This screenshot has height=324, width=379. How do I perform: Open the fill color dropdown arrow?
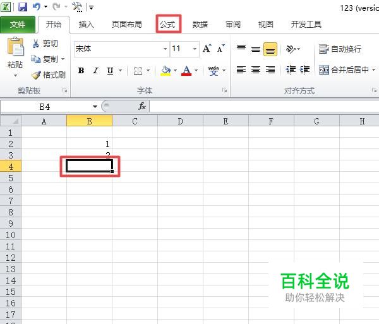click(176, 71)
